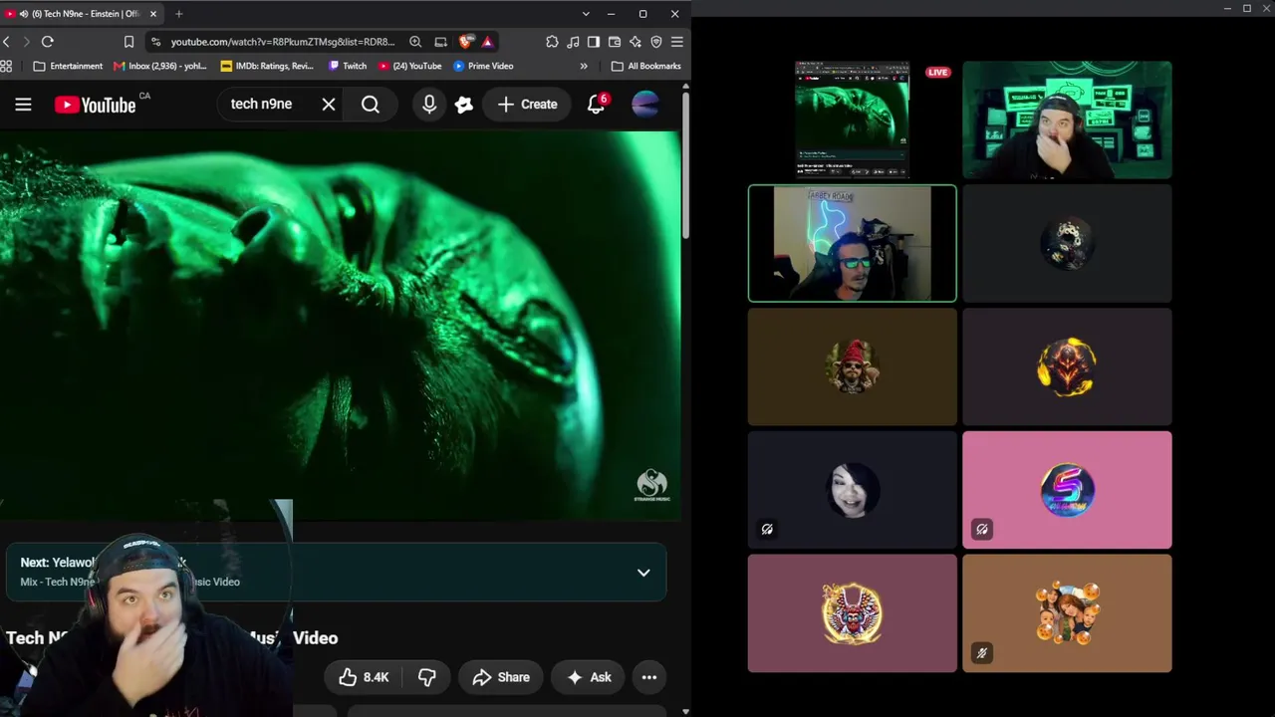Click the Share button under the video
1275x717 pixels.
coord(501,677)
